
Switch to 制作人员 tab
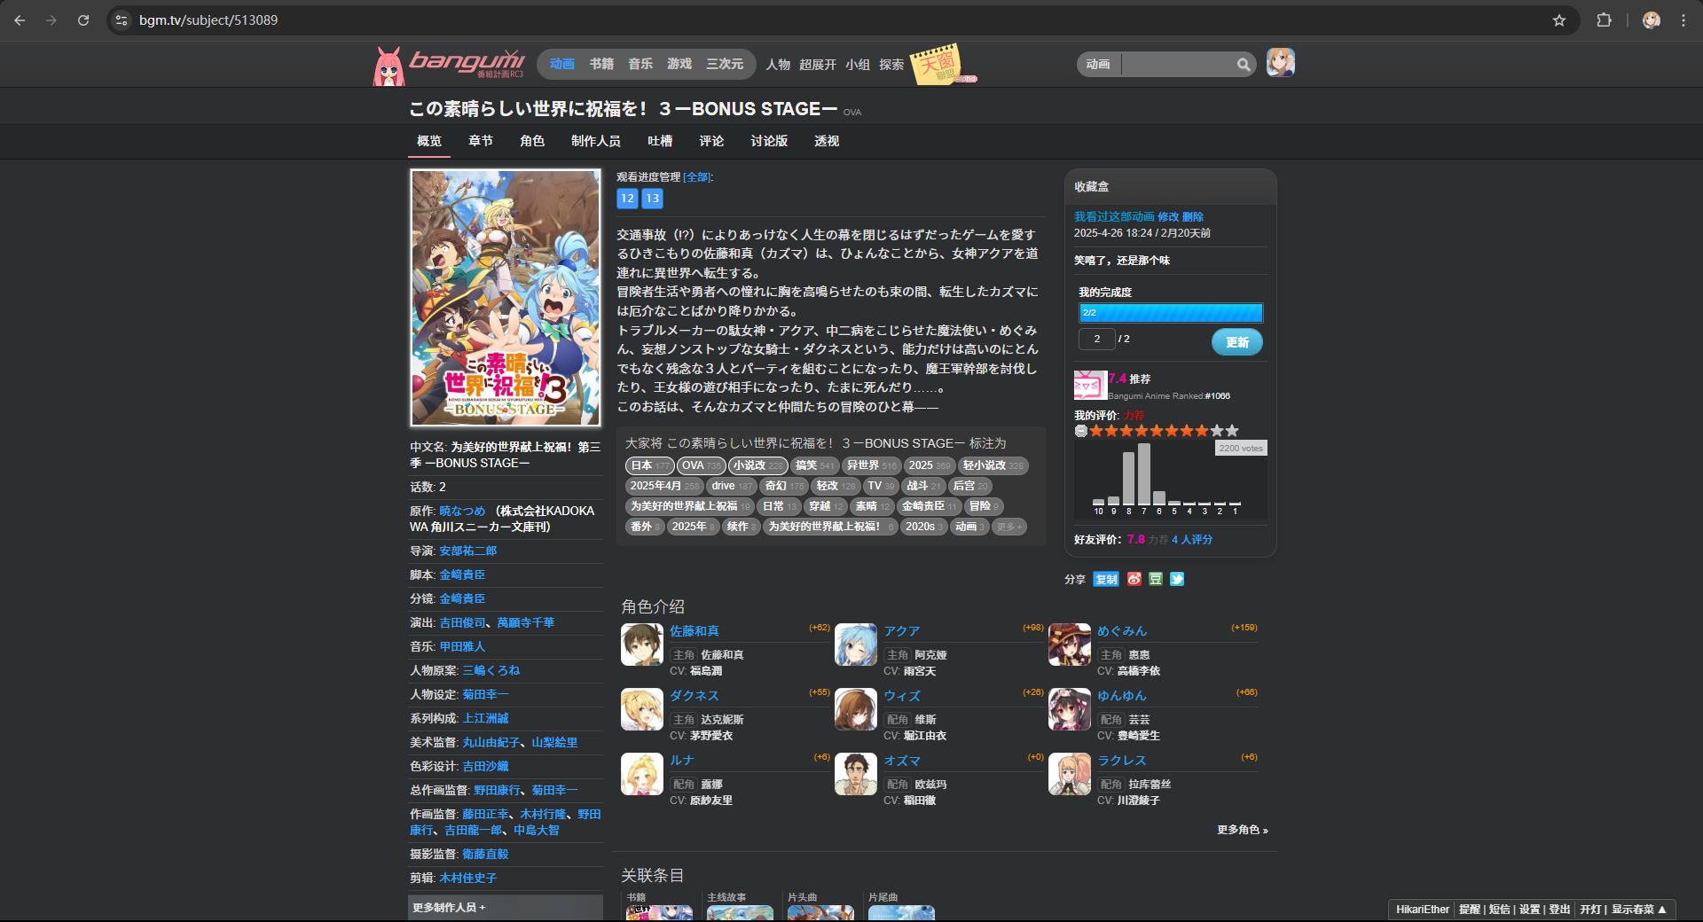[x=596, y=141]
